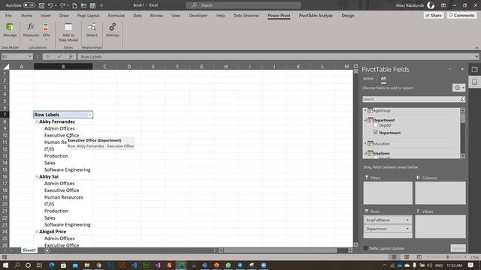Viewport: 481px width, 270px height.
Task: Select the Human Resources cell under Abby Sai
Action: (63, 197)
